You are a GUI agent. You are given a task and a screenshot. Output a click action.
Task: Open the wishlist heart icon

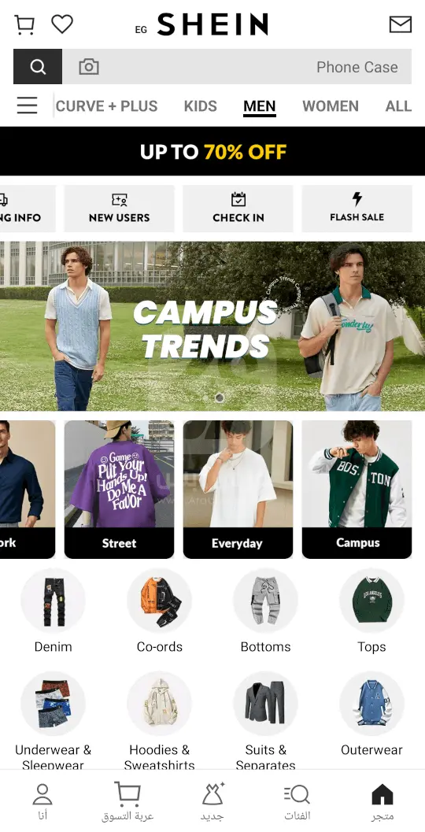[62, 24]
